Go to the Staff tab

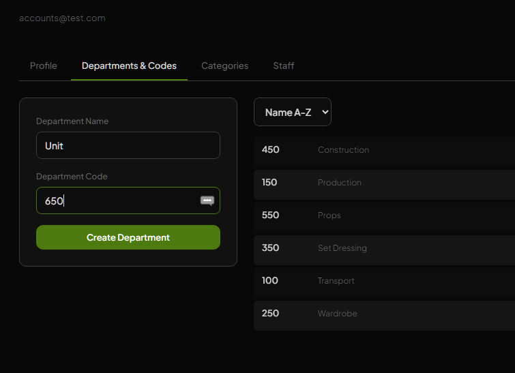[x=284, y=66]
